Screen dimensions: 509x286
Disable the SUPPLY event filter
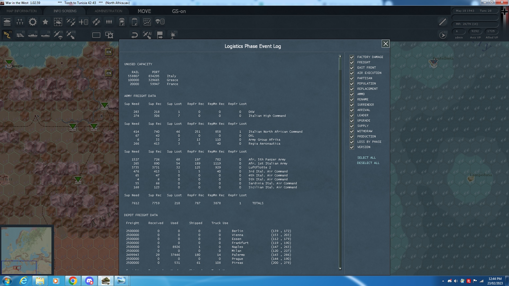pyautogui.click(x=352, y=126)
